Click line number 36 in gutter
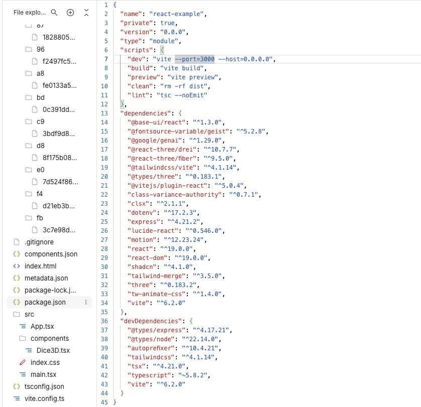 pos(104,321)
